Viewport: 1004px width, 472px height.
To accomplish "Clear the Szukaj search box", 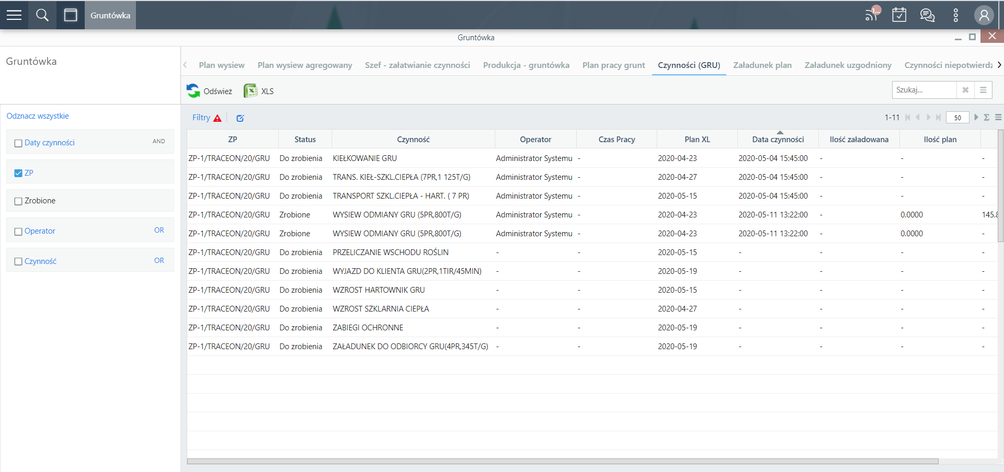I will point(965,90).
